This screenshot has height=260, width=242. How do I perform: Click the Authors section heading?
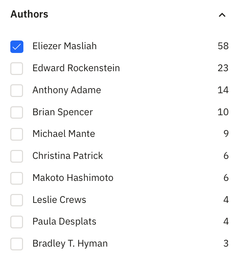tap(29, 14)
